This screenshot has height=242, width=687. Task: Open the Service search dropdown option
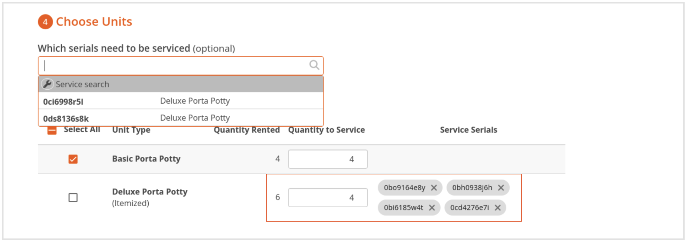click(82, 84)
